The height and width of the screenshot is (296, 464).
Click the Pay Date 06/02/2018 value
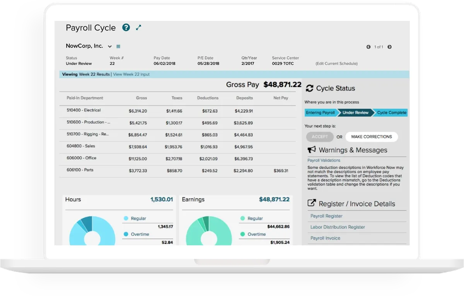(x=164, y=64)
